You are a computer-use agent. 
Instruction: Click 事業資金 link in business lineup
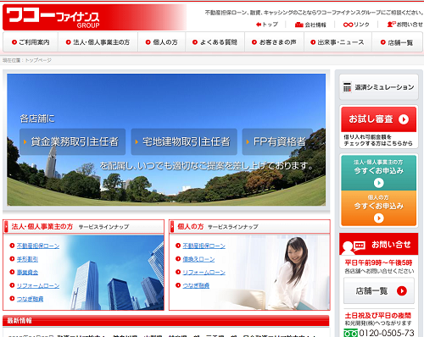click(27, 273)
